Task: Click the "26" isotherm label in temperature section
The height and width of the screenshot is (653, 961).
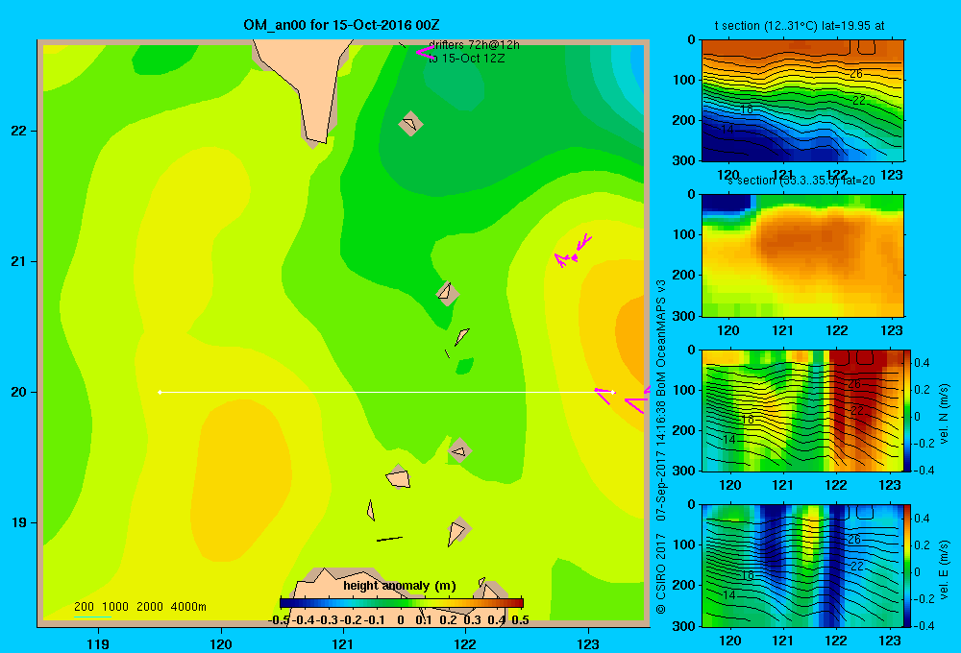Action: (x=856, y=74)
